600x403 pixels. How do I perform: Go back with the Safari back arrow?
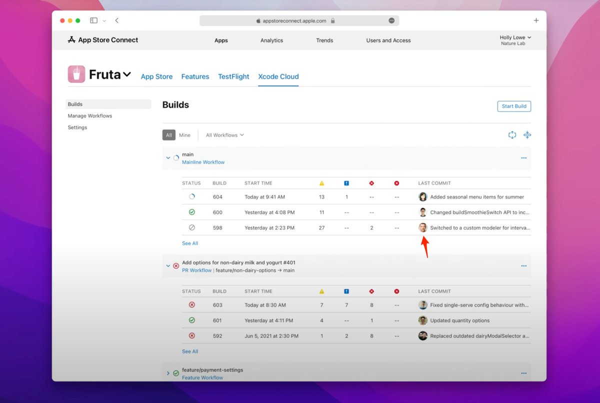(116, 20)
